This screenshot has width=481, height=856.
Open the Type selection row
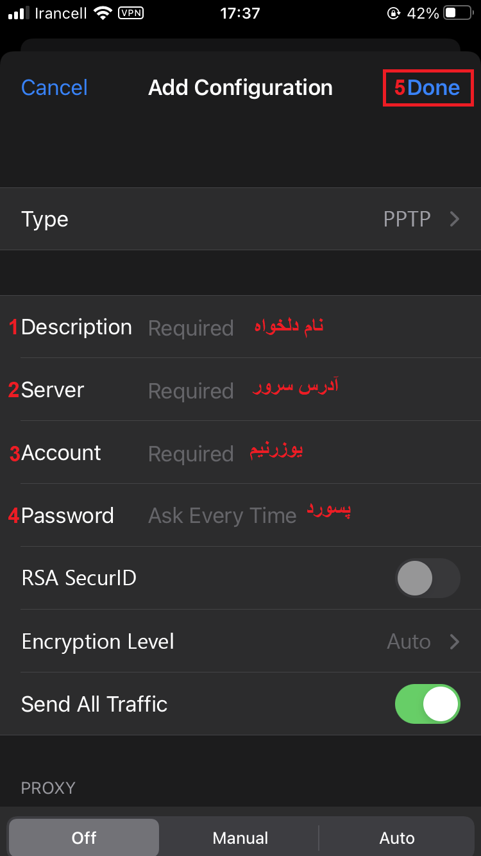[x=240, y=219]
